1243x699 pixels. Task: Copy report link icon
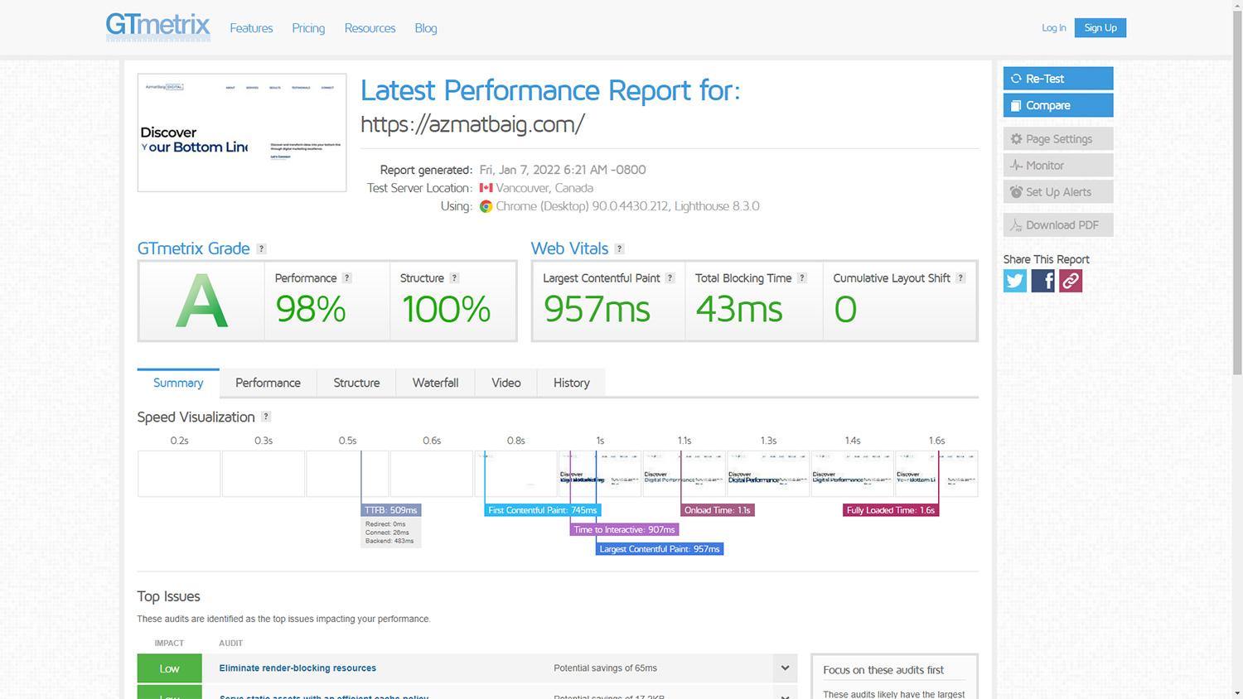1071,281
